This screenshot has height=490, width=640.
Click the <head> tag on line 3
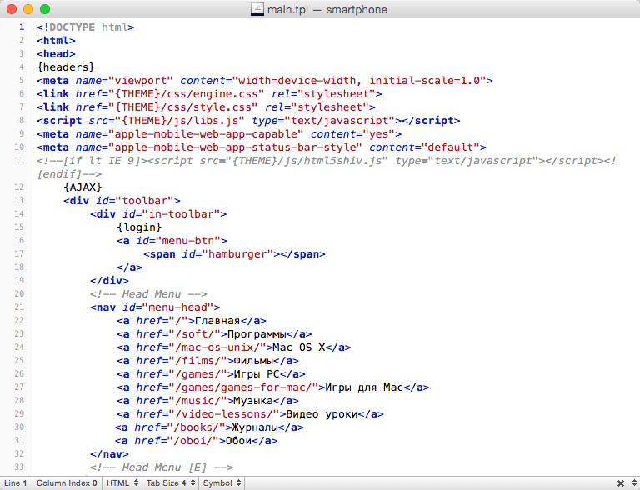click(x=56, y=54)
